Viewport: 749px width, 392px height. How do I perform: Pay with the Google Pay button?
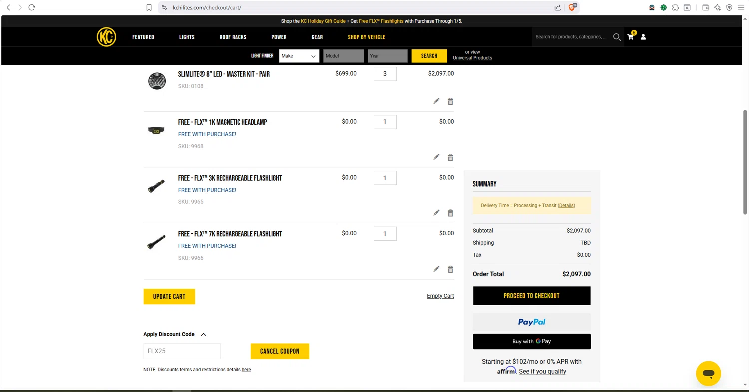[x=532, y=341]
